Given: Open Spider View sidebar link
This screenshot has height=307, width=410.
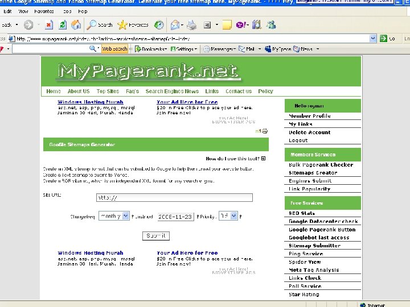Looking at the screenshot, I should click(305, 262).
